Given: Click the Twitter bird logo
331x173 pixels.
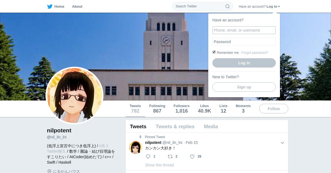Looking at the screenshot, I should (x=50, y=7).
